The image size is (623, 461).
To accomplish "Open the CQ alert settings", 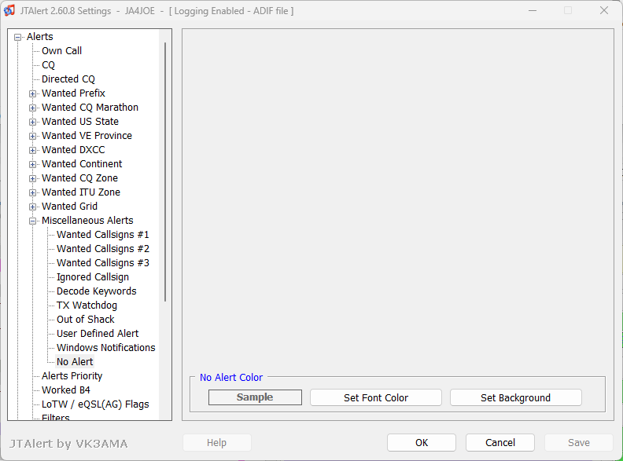I will point(48,65).
